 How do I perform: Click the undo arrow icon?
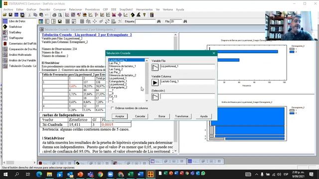47,15
